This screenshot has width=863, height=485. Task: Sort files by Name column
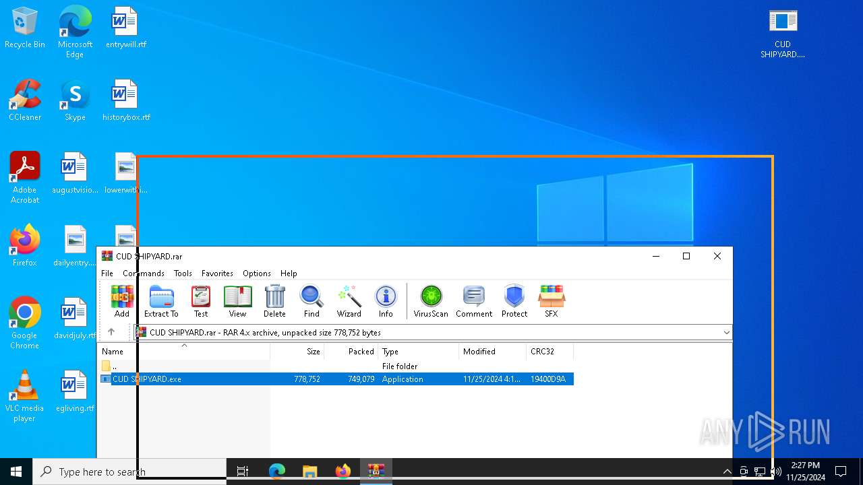click(x=184, y=352)
